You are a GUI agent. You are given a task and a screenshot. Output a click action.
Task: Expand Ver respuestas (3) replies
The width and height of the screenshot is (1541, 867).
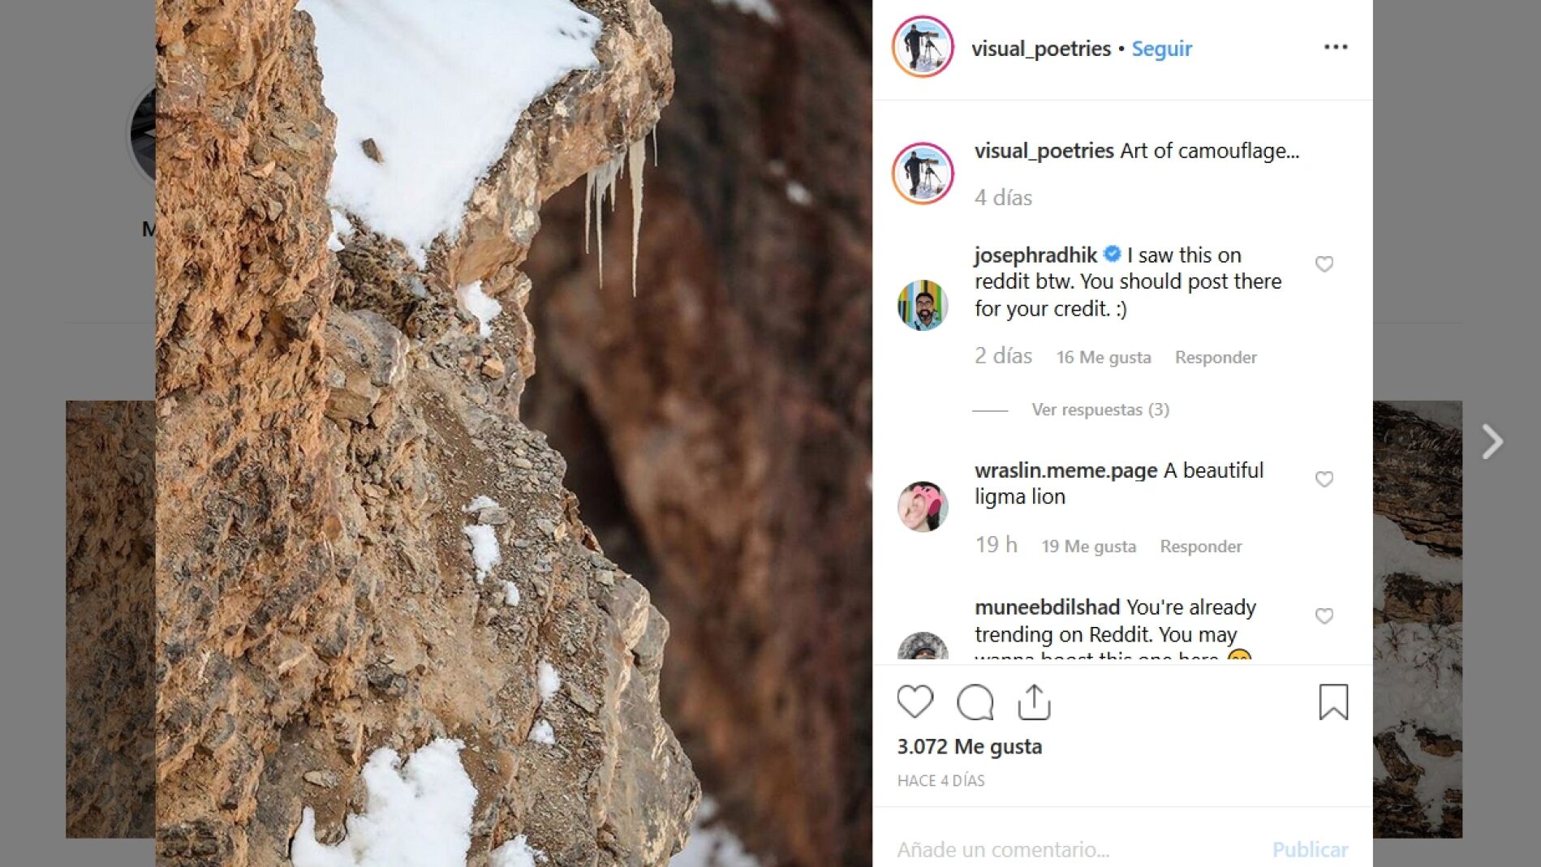1100,410
